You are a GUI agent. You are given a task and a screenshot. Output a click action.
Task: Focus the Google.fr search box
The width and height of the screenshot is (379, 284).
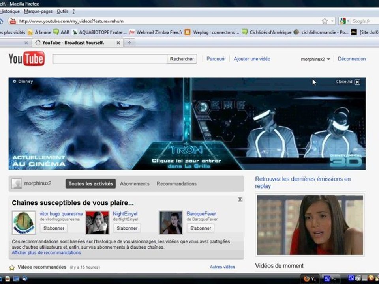(365, 21)
